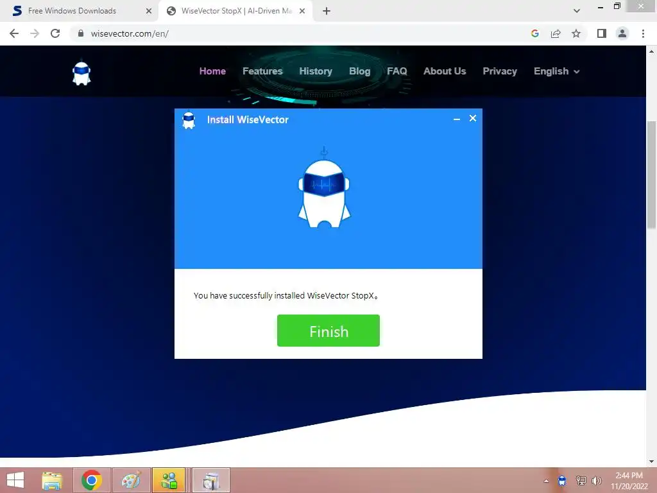Image resolution: width=657 pixels, height=493 pixels.
Task: Close the Free Windows Downloads tab
Action: 149,11
